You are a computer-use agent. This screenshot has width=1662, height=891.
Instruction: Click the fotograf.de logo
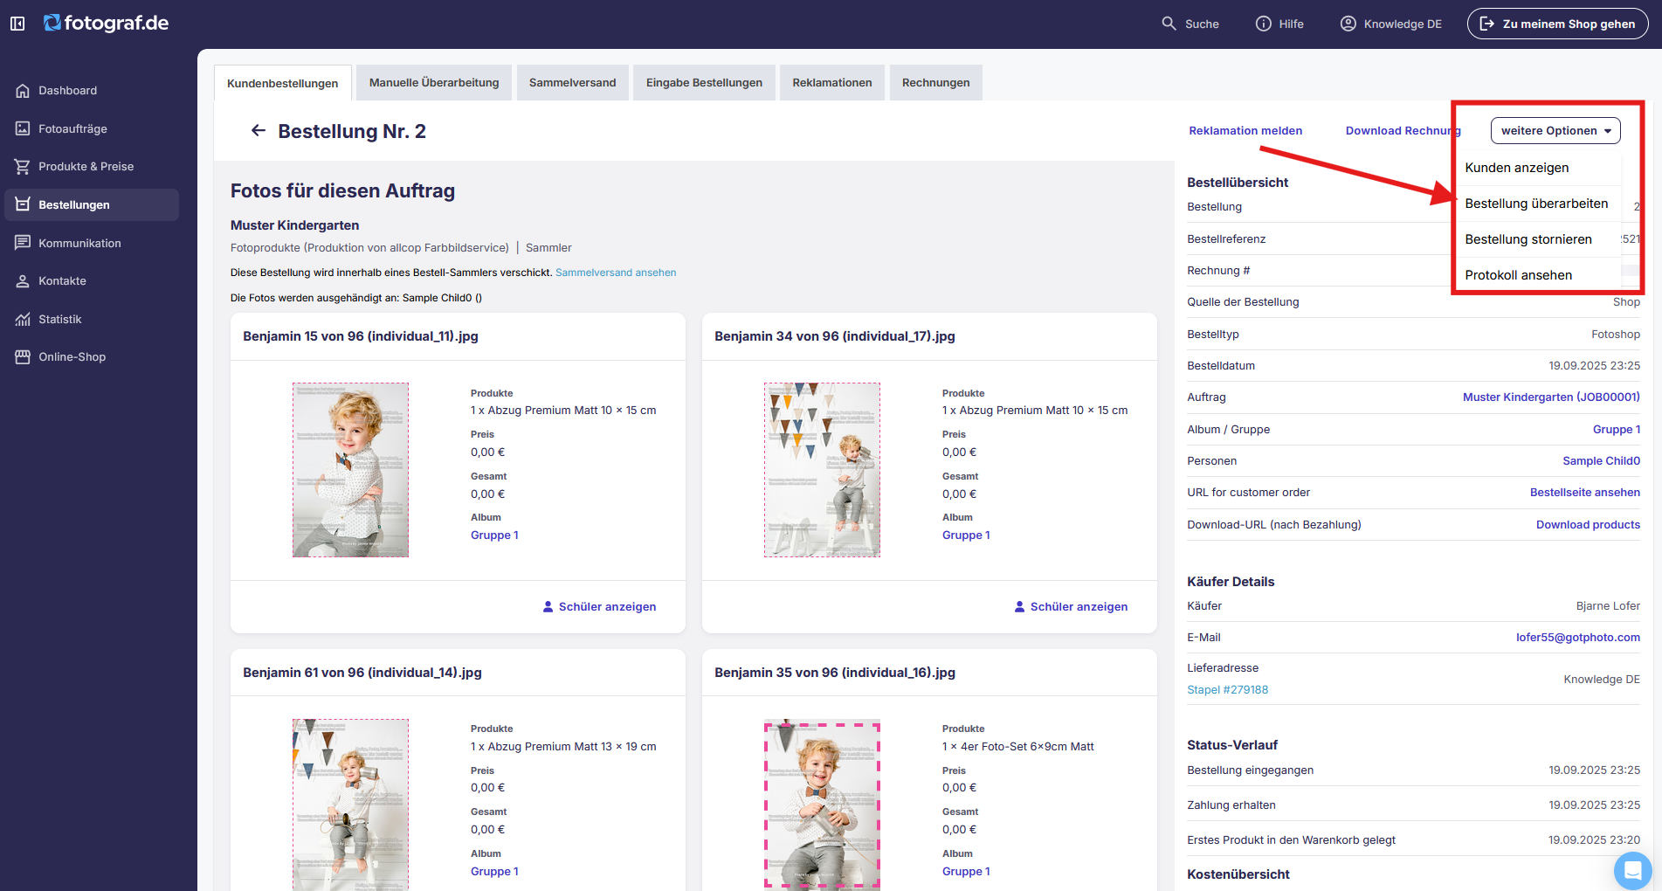[x=106, y=24]
